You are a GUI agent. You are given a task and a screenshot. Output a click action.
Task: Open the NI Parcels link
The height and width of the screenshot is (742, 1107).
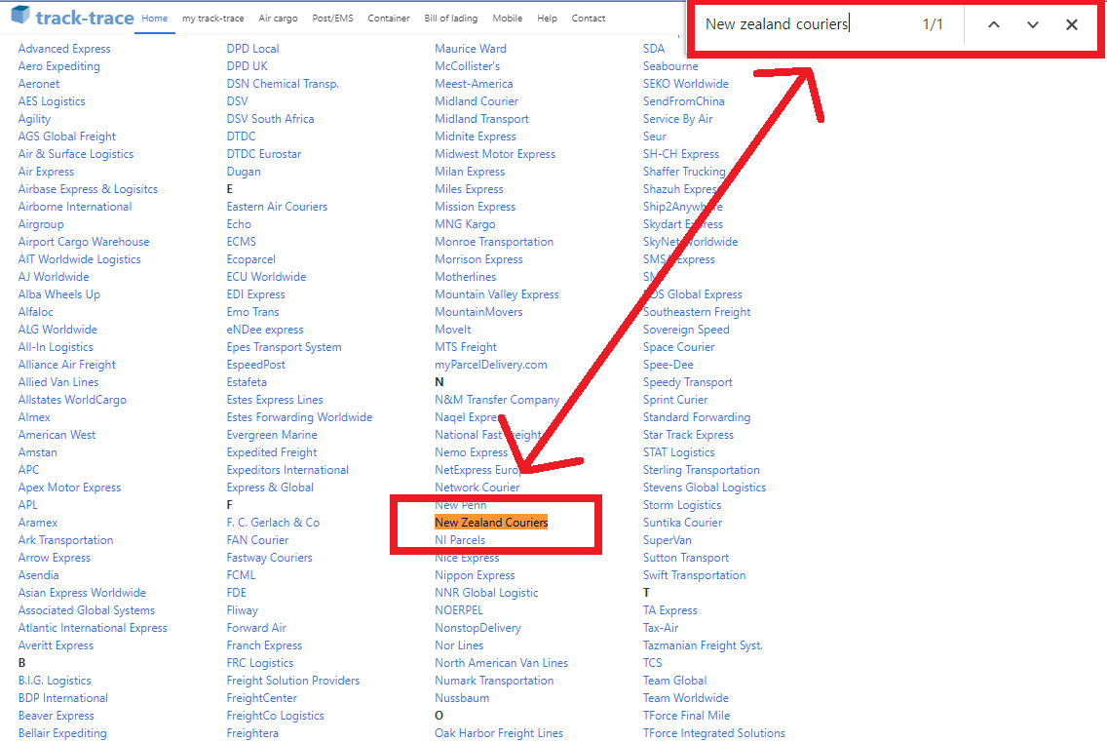[x=460, y=540]
